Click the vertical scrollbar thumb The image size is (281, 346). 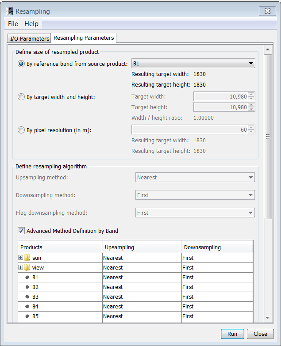(x=268, y=137)
